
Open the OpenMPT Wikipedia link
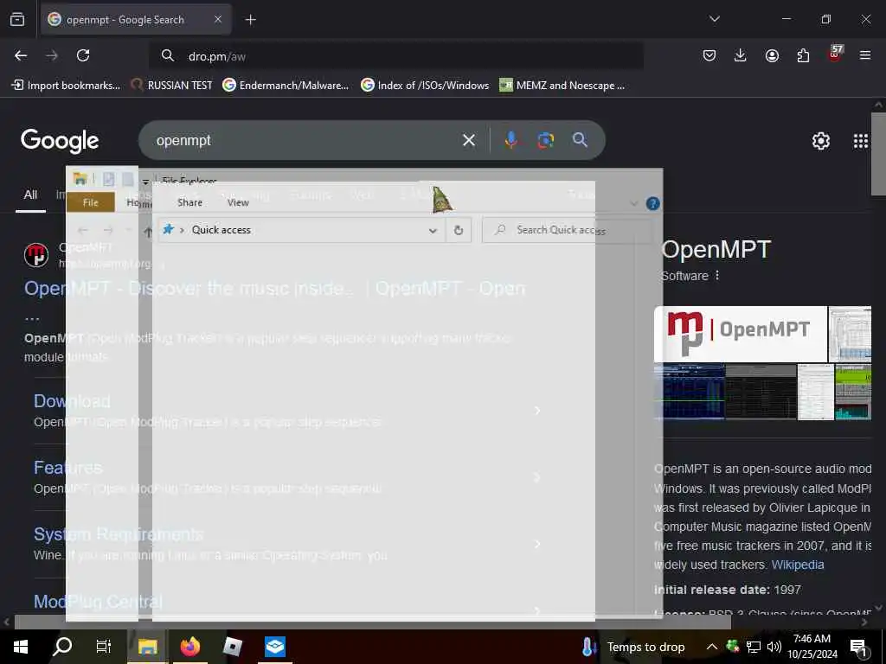(797, 565)
